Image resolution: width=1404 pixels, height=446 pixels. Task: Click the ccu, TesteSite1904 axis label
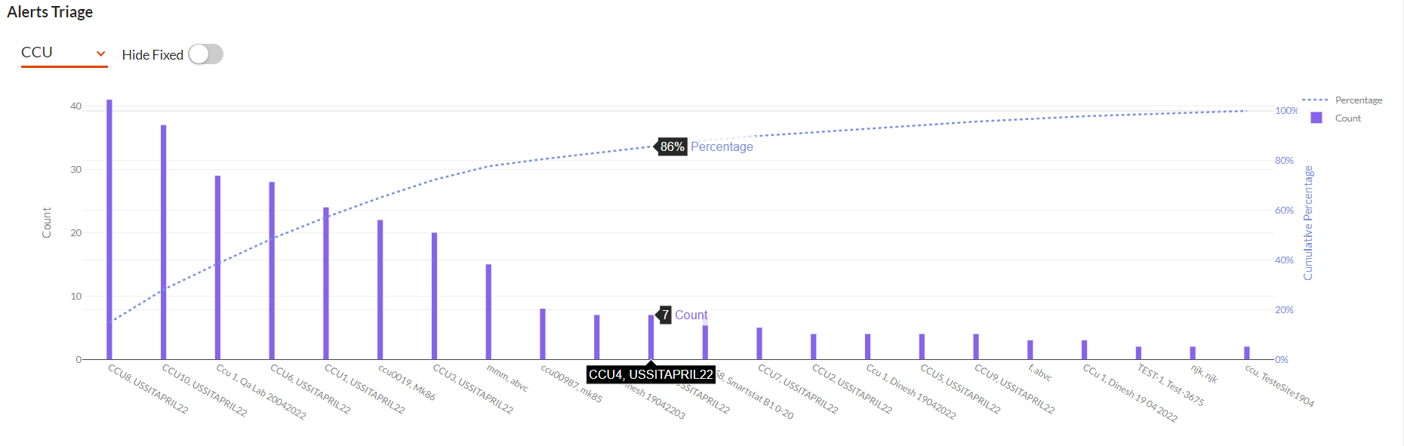[x=1279, y=386]
